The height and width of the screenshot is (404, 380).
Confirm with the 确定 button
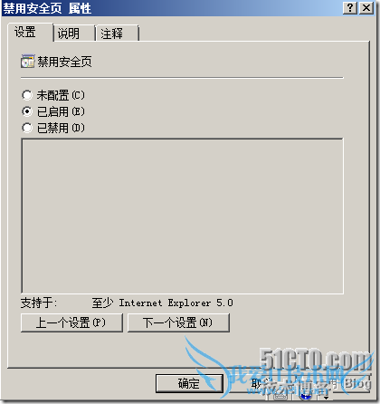[189, 383]
